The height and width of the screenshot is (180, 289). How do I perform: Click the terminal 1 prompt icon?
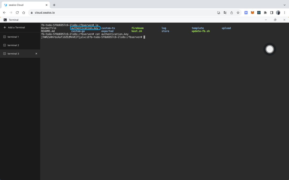[5, 37]
